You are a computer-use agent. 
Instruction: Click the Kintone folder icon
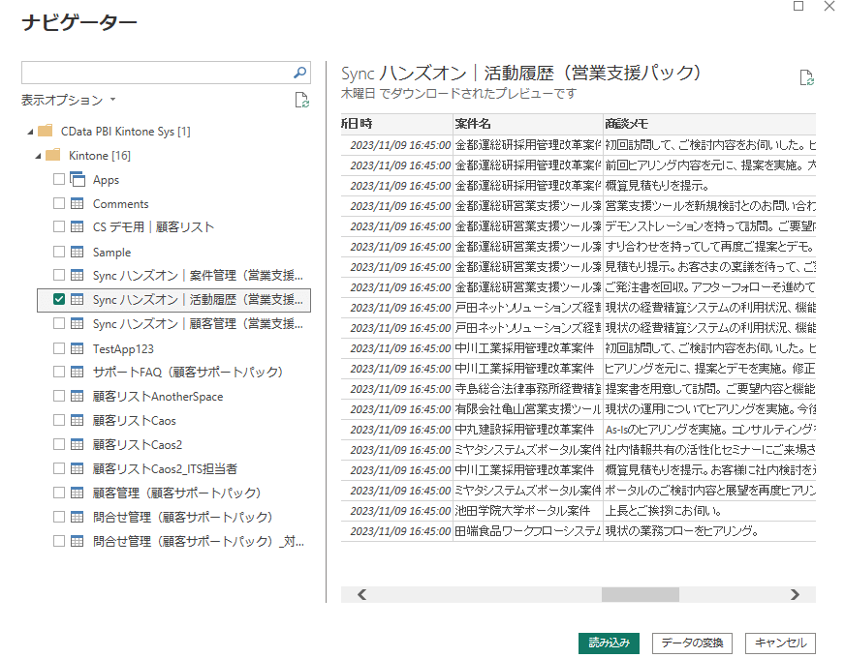[x=52, y=155]
